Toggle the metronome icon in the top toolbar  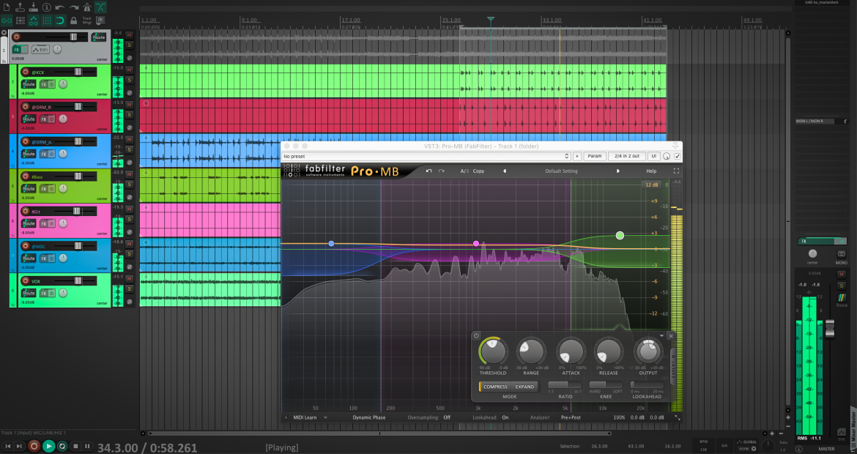[86, 7]
